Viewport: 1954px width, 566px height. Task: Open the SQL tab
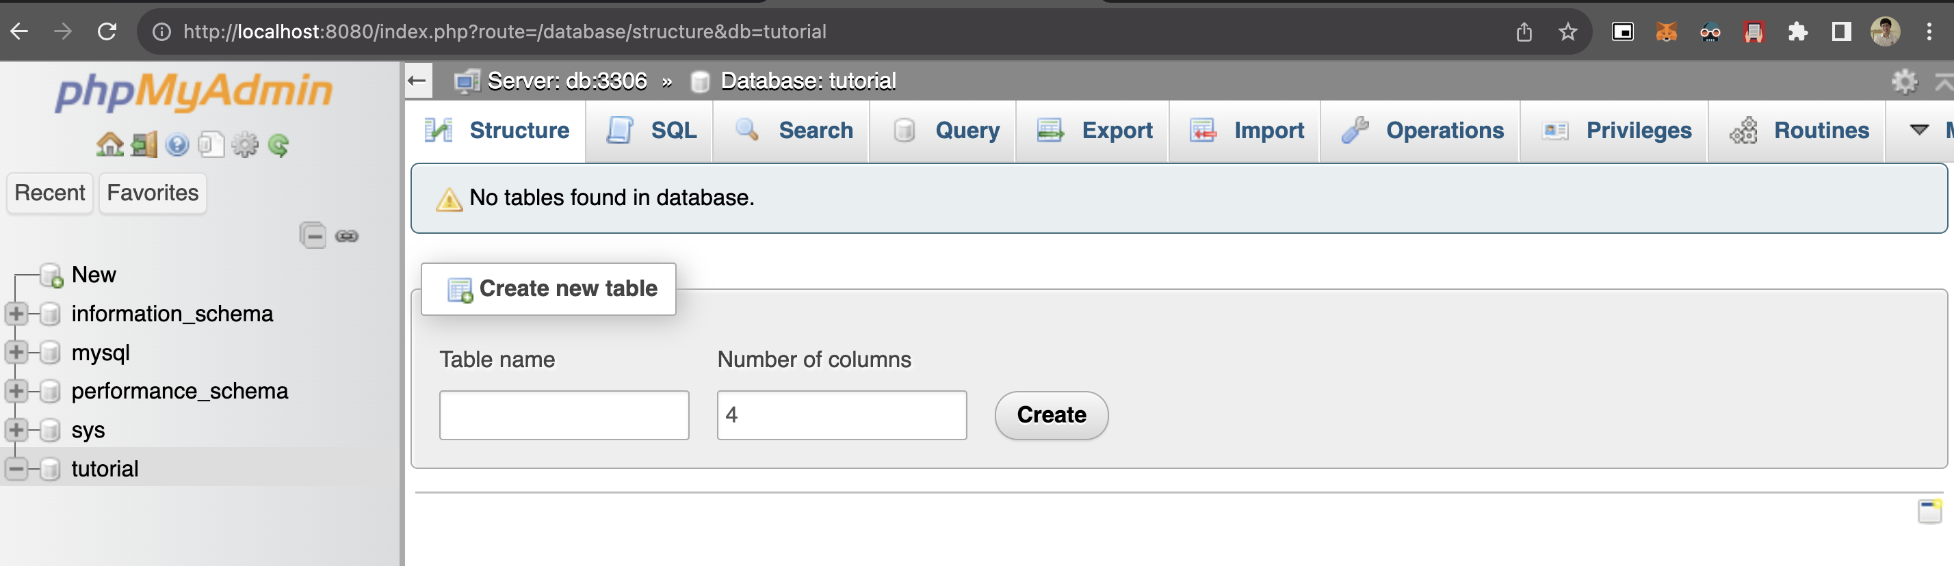tap(651, 131)
